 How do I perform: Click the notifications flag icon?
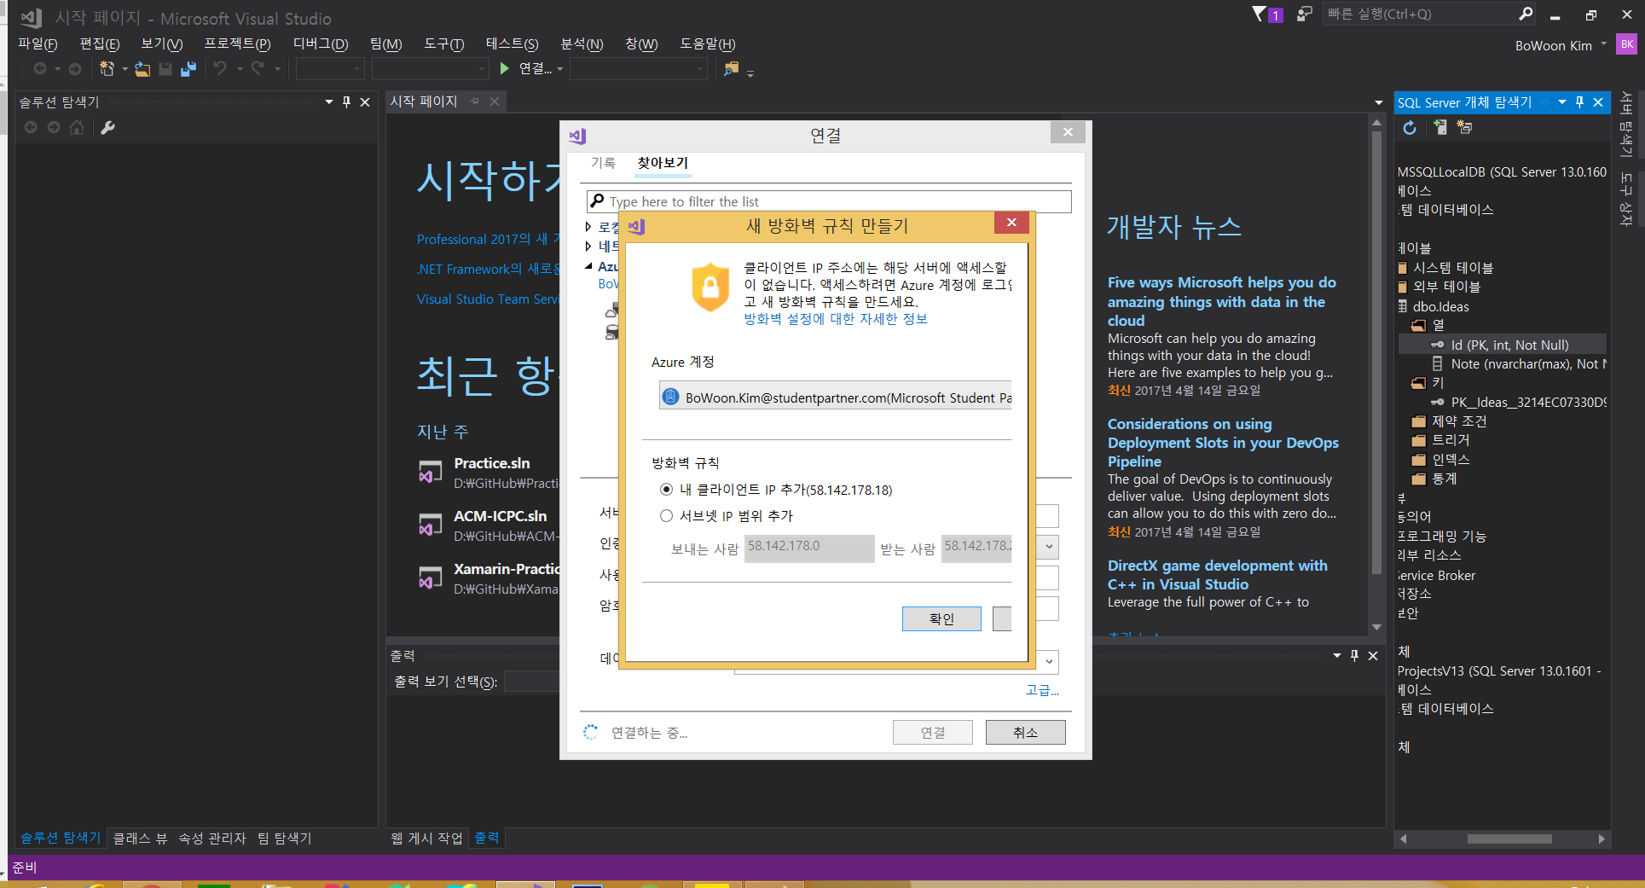[x=1260, y=14]
